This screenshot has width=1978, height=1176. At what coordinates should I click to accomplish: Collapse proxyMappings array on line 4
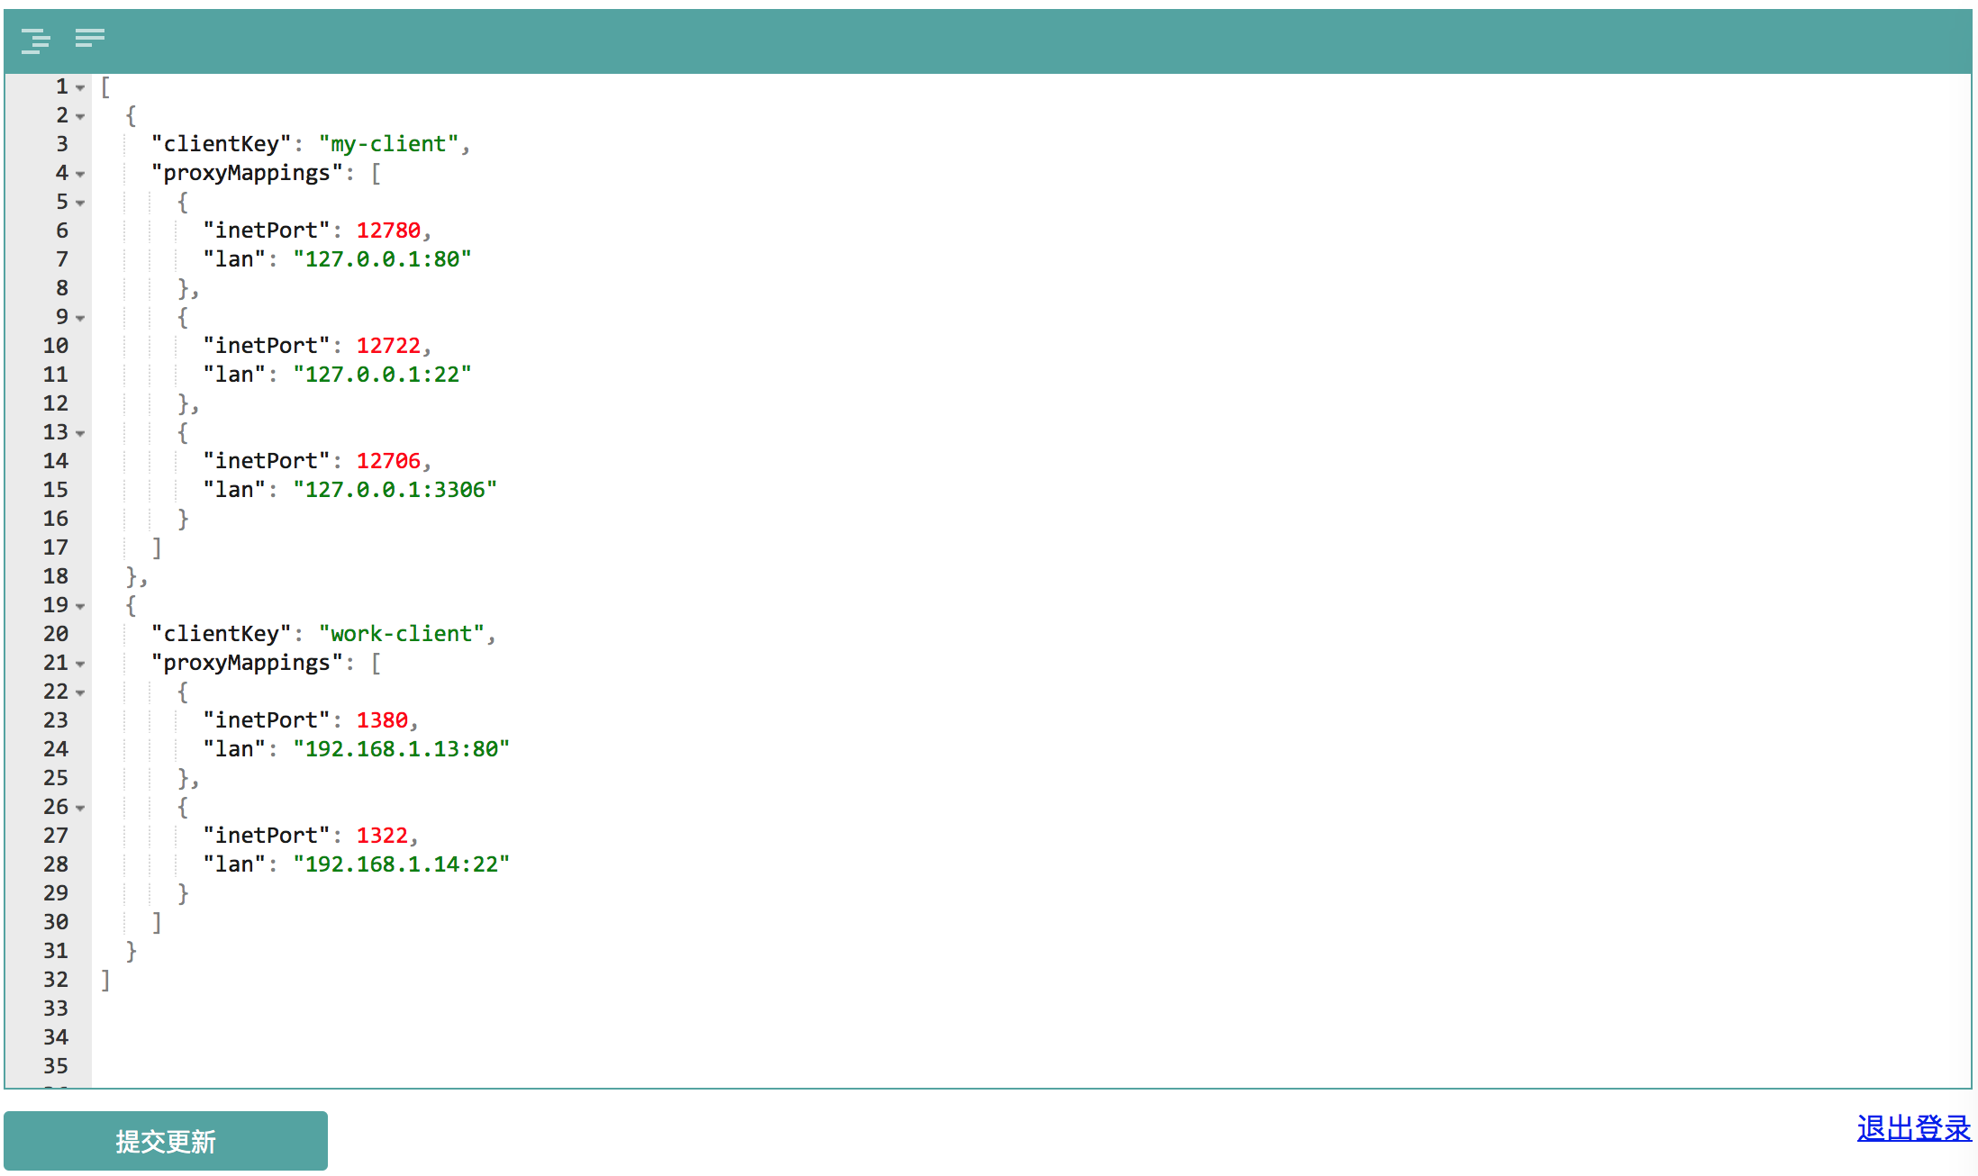(81, 174)
